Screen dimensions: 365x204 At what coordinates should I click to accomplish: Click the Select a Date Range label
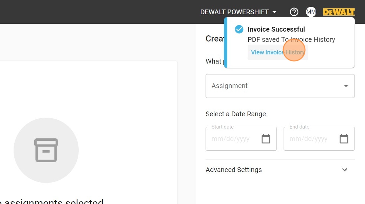click(x=235, y=114)
